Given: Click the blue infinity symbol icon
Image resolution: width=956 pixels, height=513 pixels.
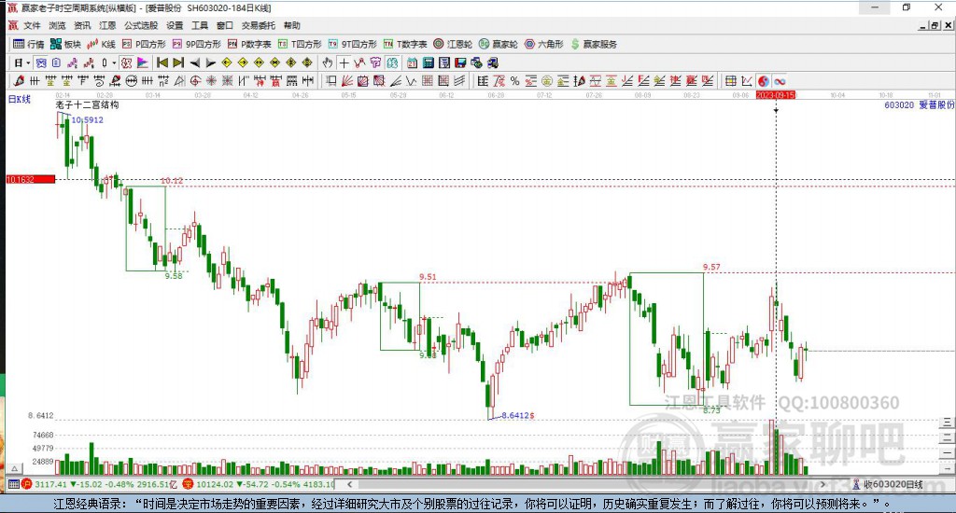Looking at the screenshot, I should pyautogui.click(x=780, y=81).
